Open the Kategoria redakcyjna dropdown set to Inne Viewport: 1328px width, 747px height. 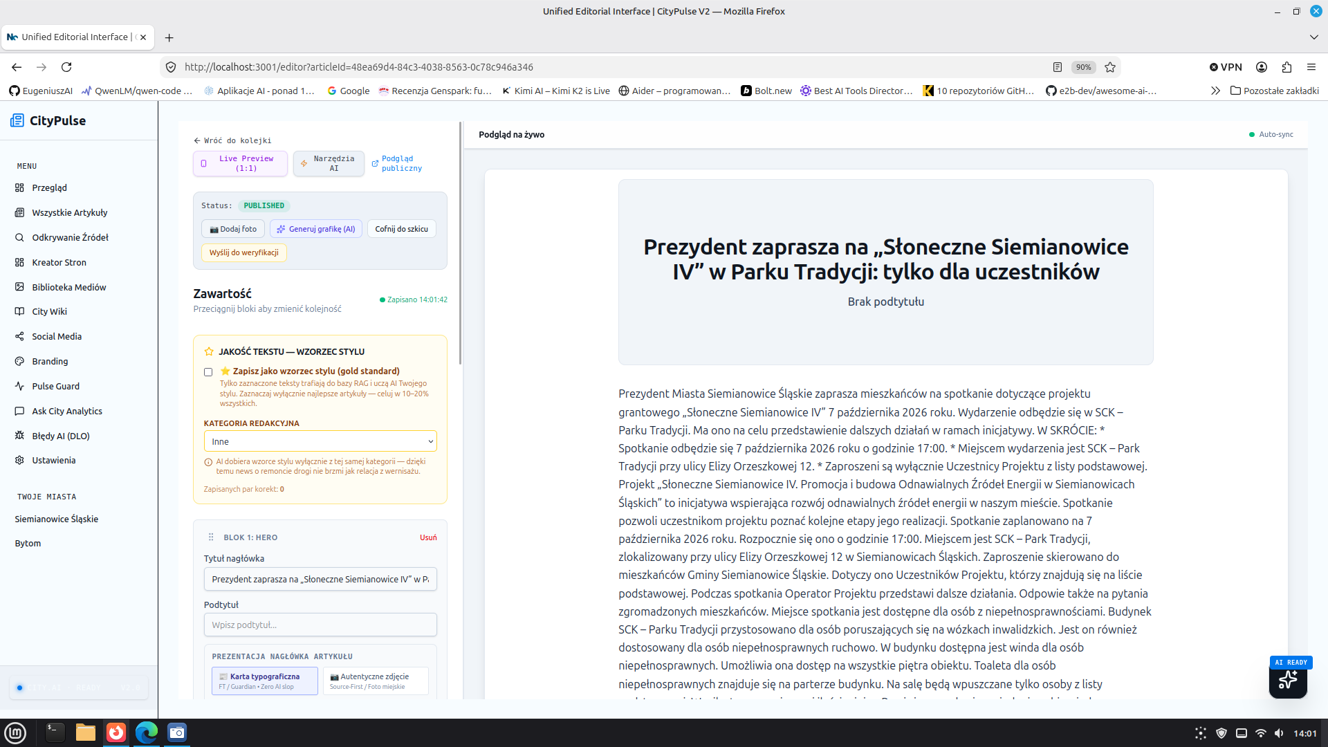pyautogui.click(x=320, y=441)
